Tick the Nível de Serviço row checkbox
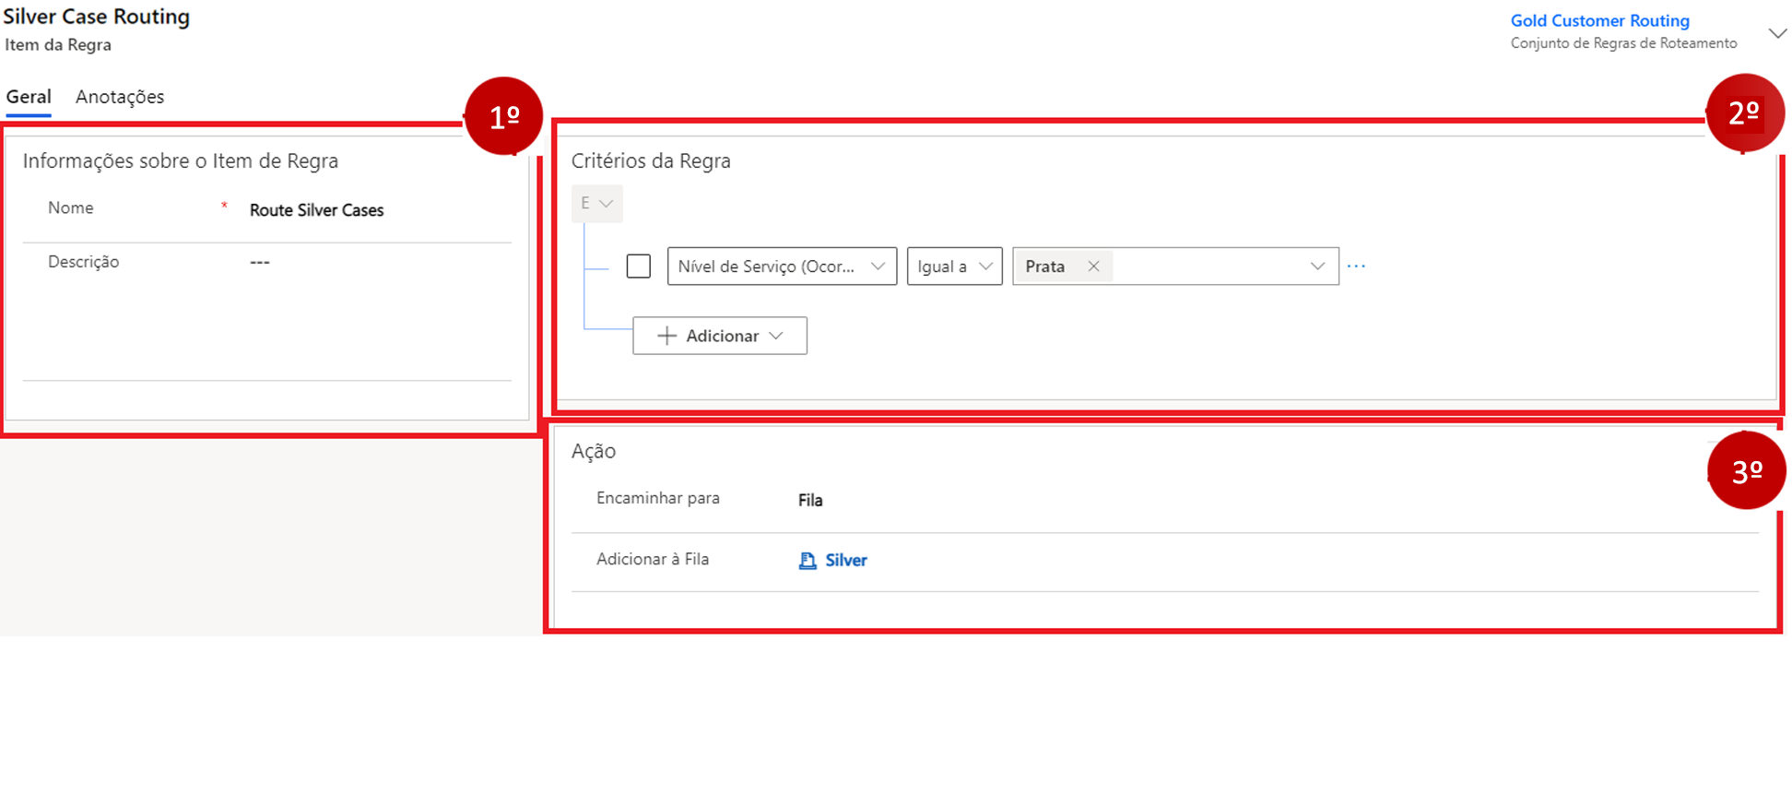1792x794 pixels. tap(639, 267)
